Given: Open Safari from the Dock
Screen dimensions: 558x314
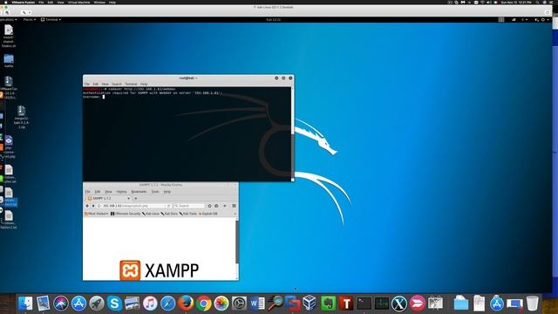Looking at the screenshot, I should 167,304.
